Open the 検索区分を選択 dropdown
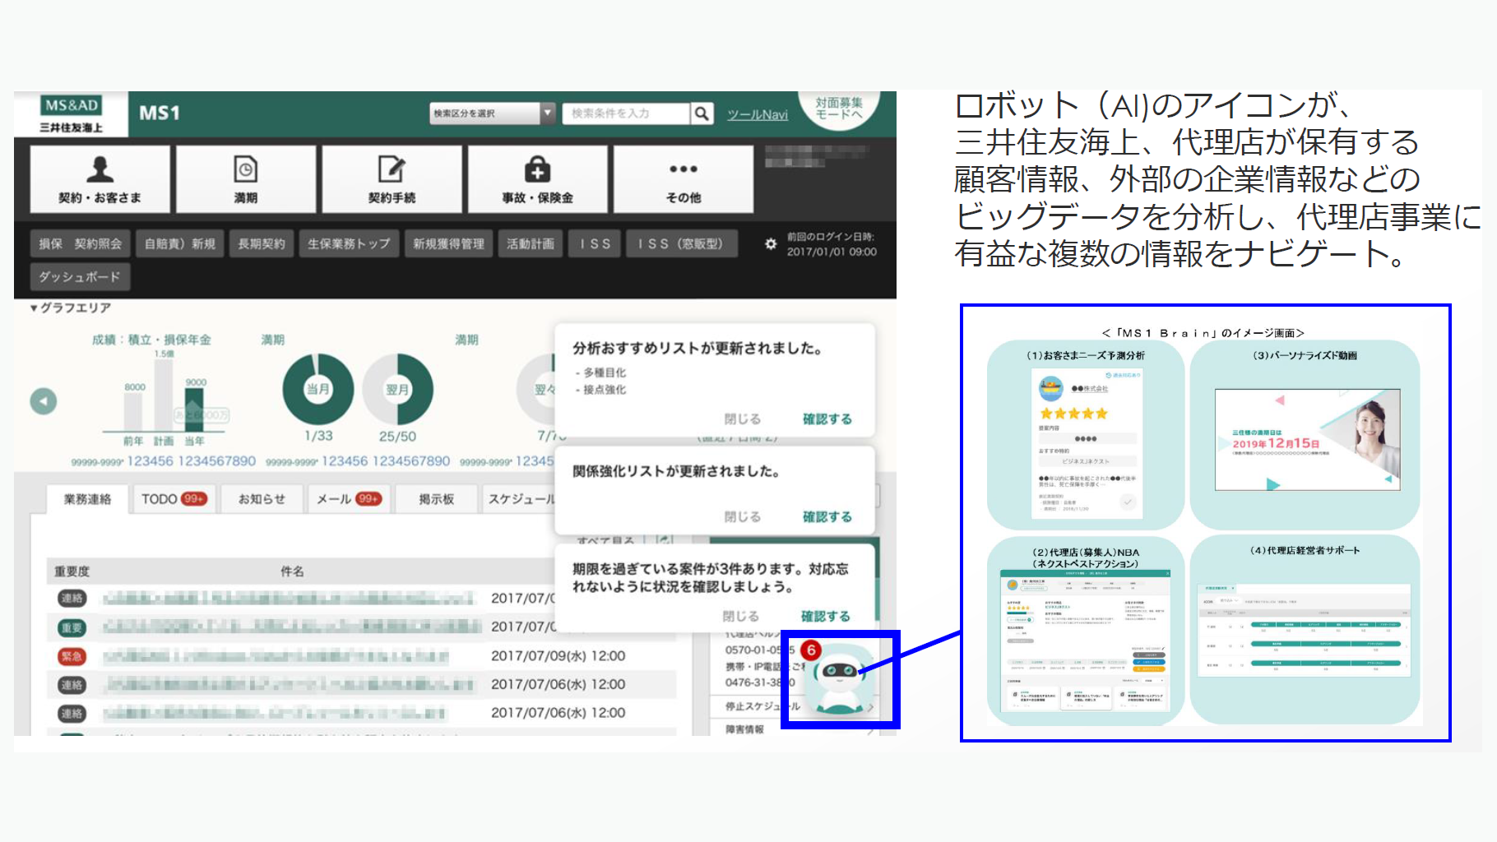Viewport: 1497px width, 842px height. point(493,113)
